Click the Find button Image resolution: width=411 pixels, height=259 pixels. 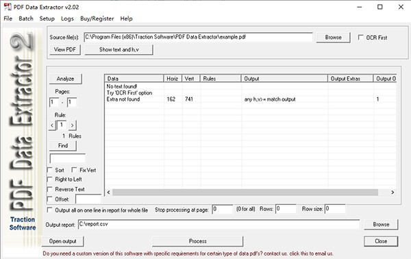[63, 146]
